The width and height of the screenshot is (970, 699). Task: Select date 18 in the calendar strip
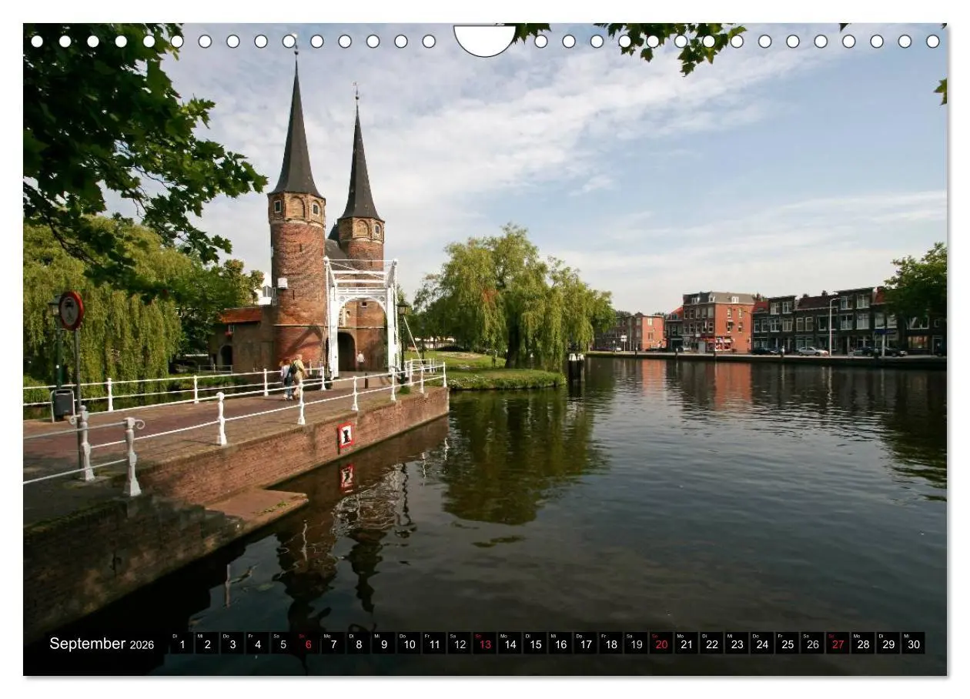coord(610,644)
